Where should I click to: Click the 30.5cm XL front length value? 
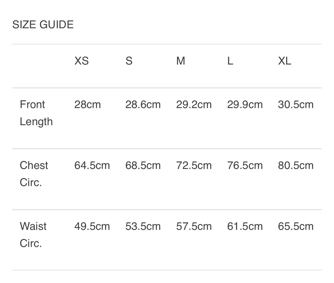point(296,104)
